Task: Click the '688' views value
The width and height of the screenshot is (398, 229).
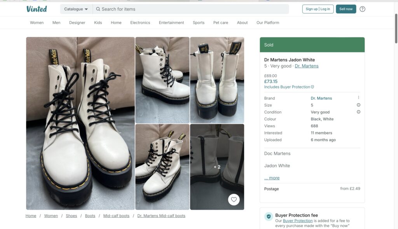Action: point(314,126)
